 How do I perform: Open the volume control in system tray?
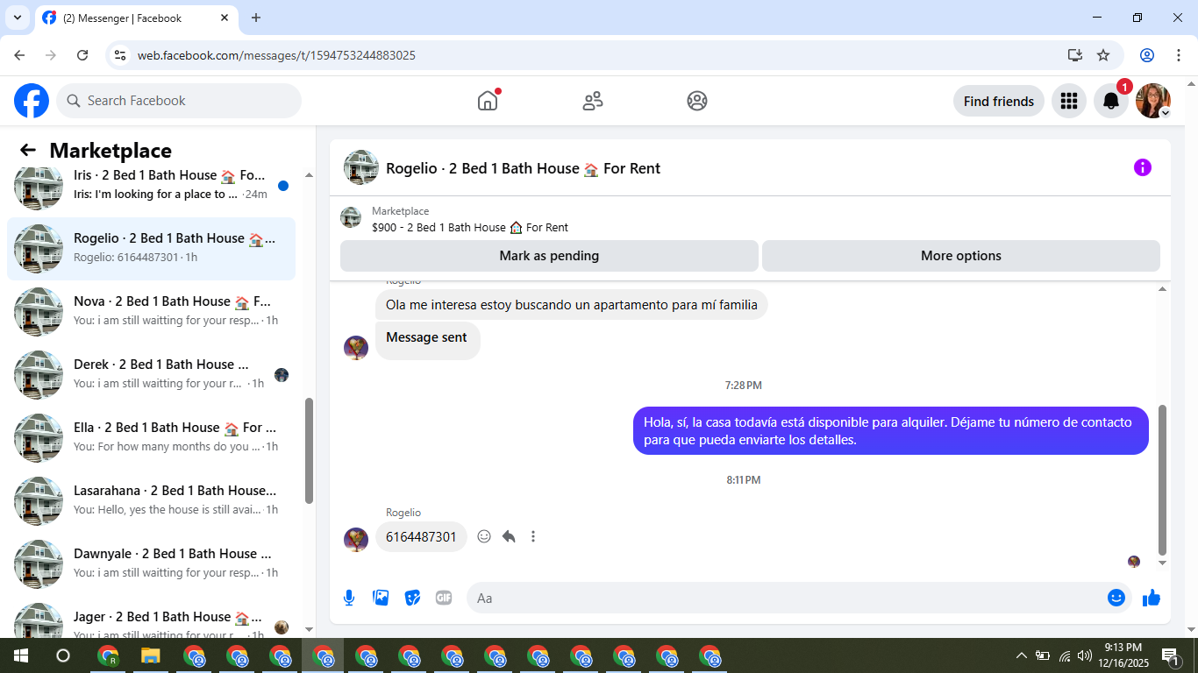click(1085, 655)
